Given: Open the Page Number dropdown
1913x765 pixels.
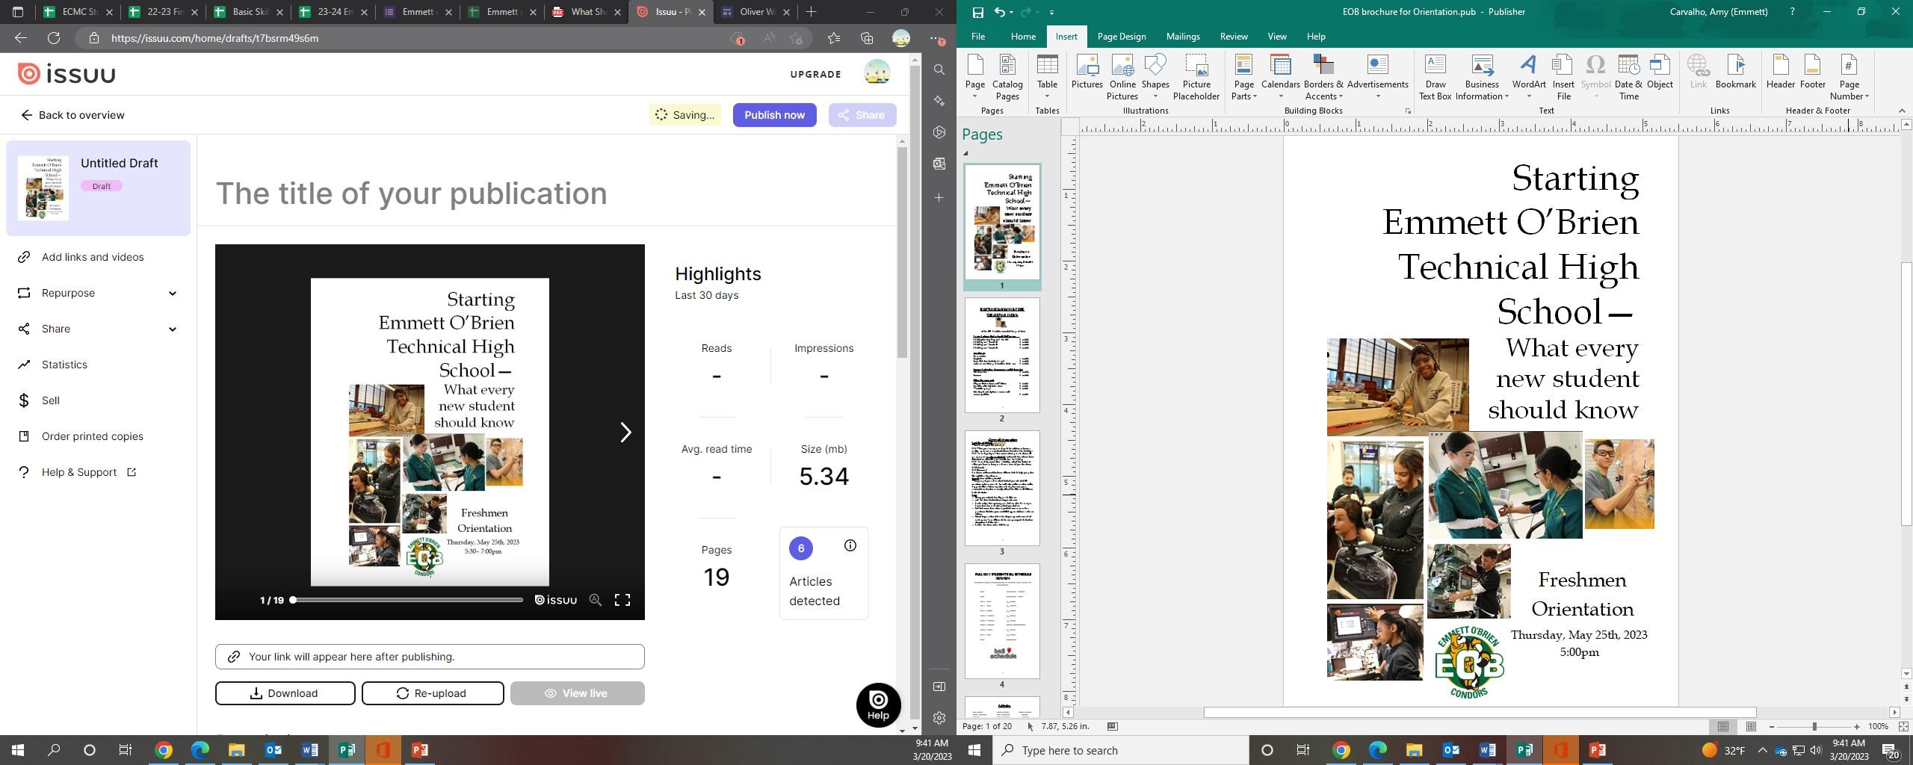Looking at the screenshot, I should 1849,77.
